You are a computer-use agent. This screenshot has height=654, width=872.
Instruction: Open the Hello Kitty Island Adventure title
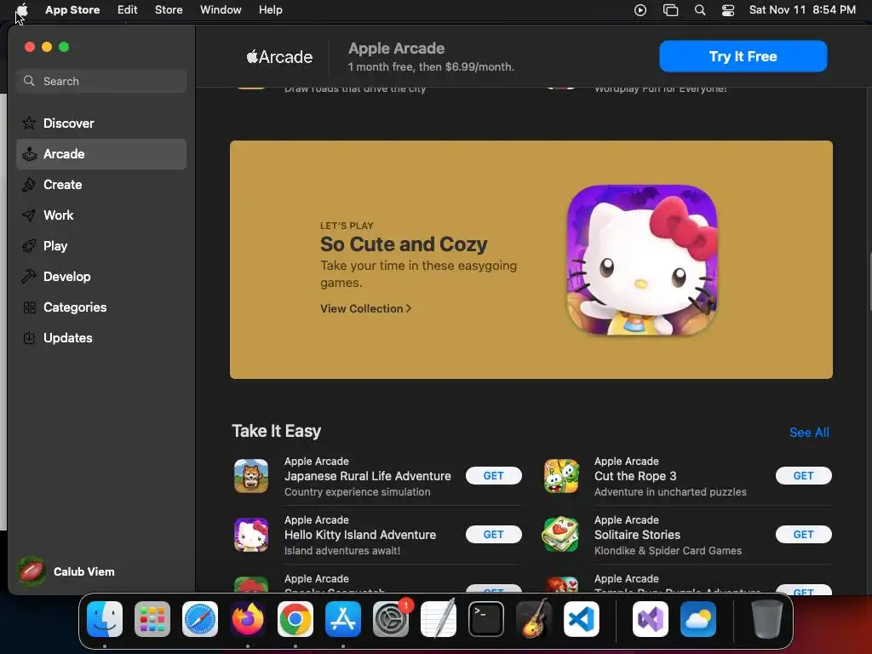point(360,535)
